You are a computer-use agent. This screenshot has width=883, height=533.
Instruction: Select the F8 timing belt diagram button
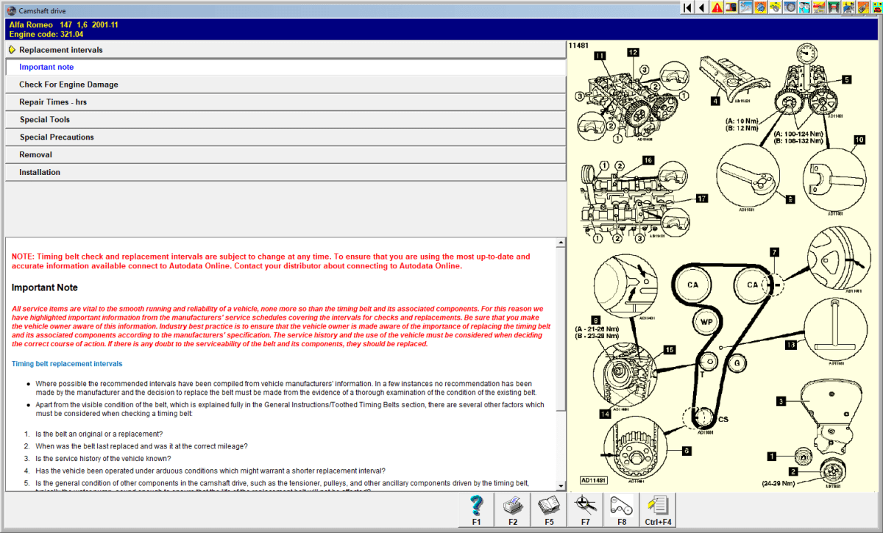[623, 510]
